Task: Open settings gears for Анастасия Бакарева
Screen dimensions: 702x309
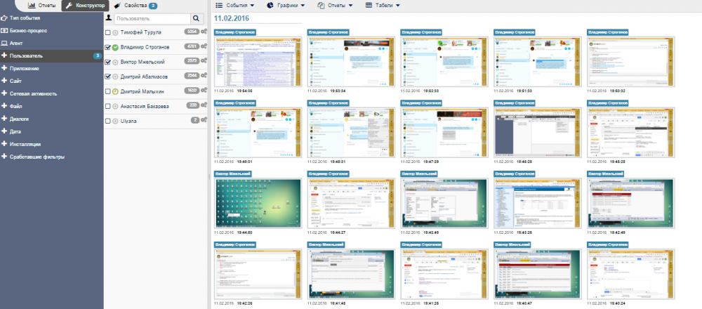Action: pyautogui.click(x=204, y=105)
